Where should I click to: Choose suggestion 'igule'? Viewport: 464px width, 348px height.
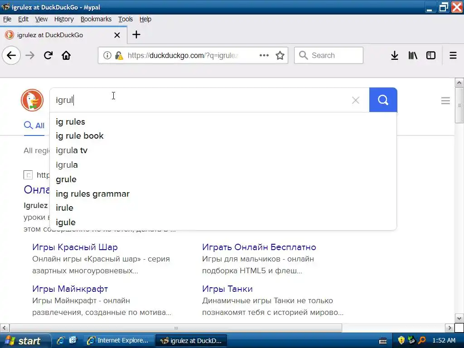[x=223, y=222]
